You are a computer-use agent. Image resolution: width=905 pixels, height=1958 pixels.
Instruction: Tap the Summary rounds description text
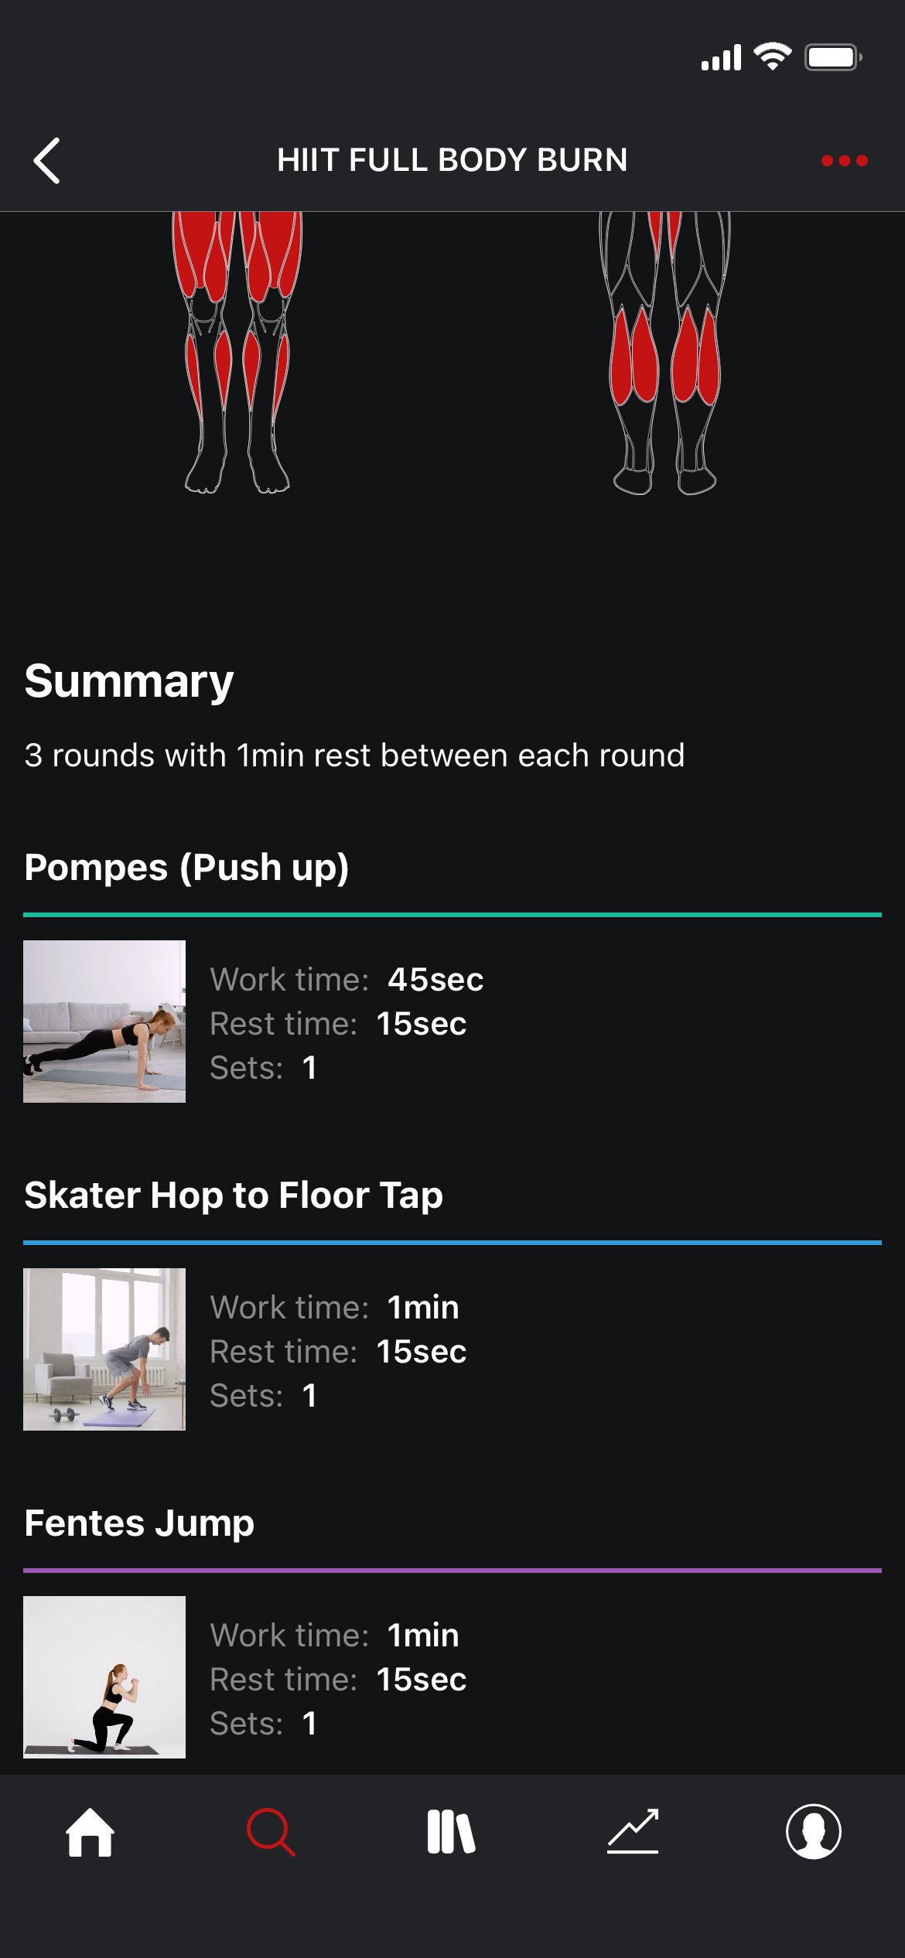(x=354, y=756)
